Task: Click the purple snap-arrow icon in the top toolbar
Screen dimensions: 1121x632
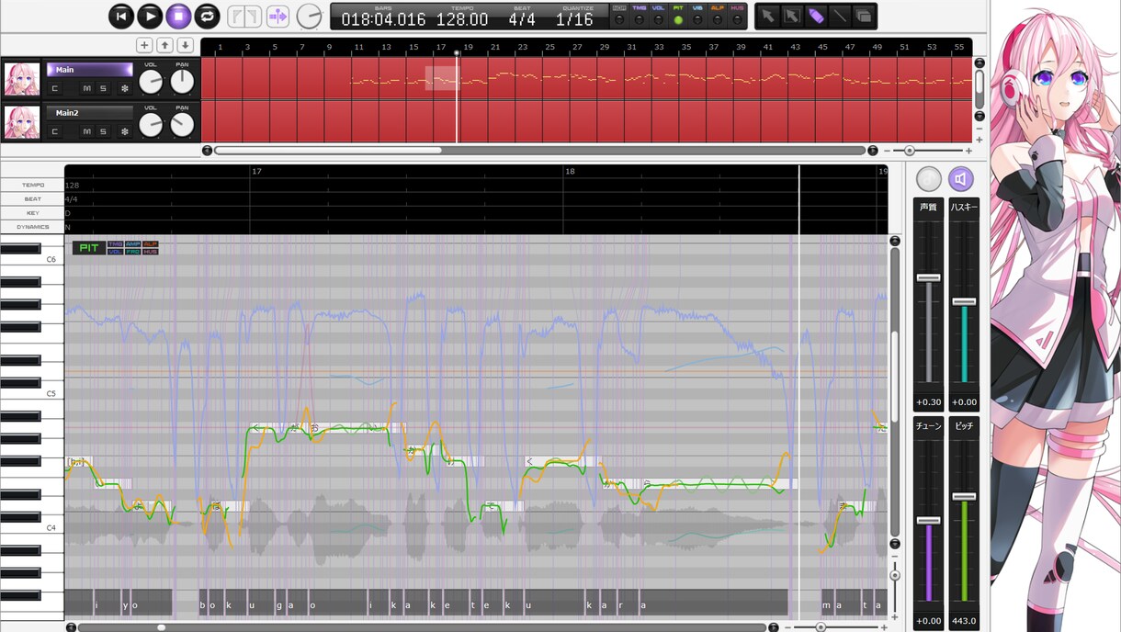Action: pos(277,16)
